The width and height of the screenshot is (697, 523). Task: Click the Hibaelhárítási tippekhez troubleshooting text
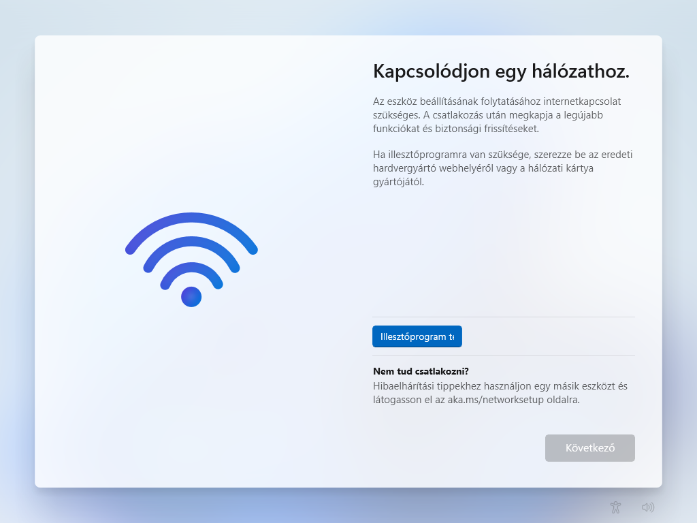click(500, 393)
